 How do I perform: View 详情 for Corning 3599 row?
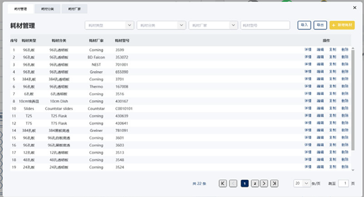click(x=308, y=50)
